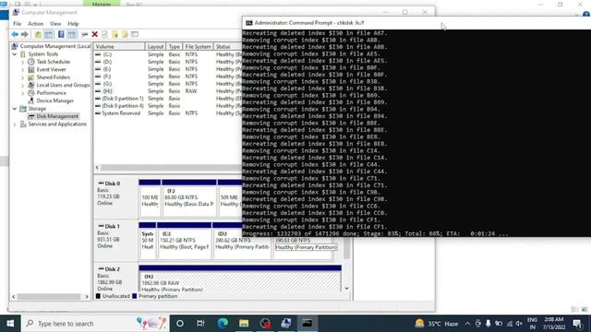Select the (H:) RAW volume row
Viewport: 591px width, 332px height.
168,91
